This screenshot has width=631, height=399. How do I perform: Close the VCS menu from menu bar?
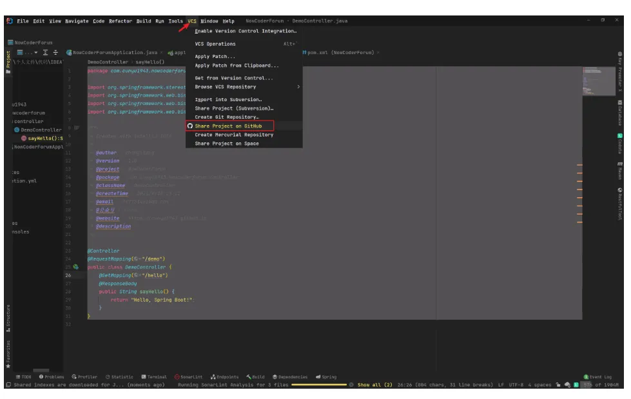(x=192, y=21)
